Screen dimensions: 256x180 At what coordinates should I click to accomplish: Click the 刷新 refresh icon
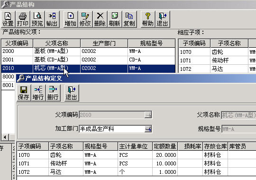115,19
